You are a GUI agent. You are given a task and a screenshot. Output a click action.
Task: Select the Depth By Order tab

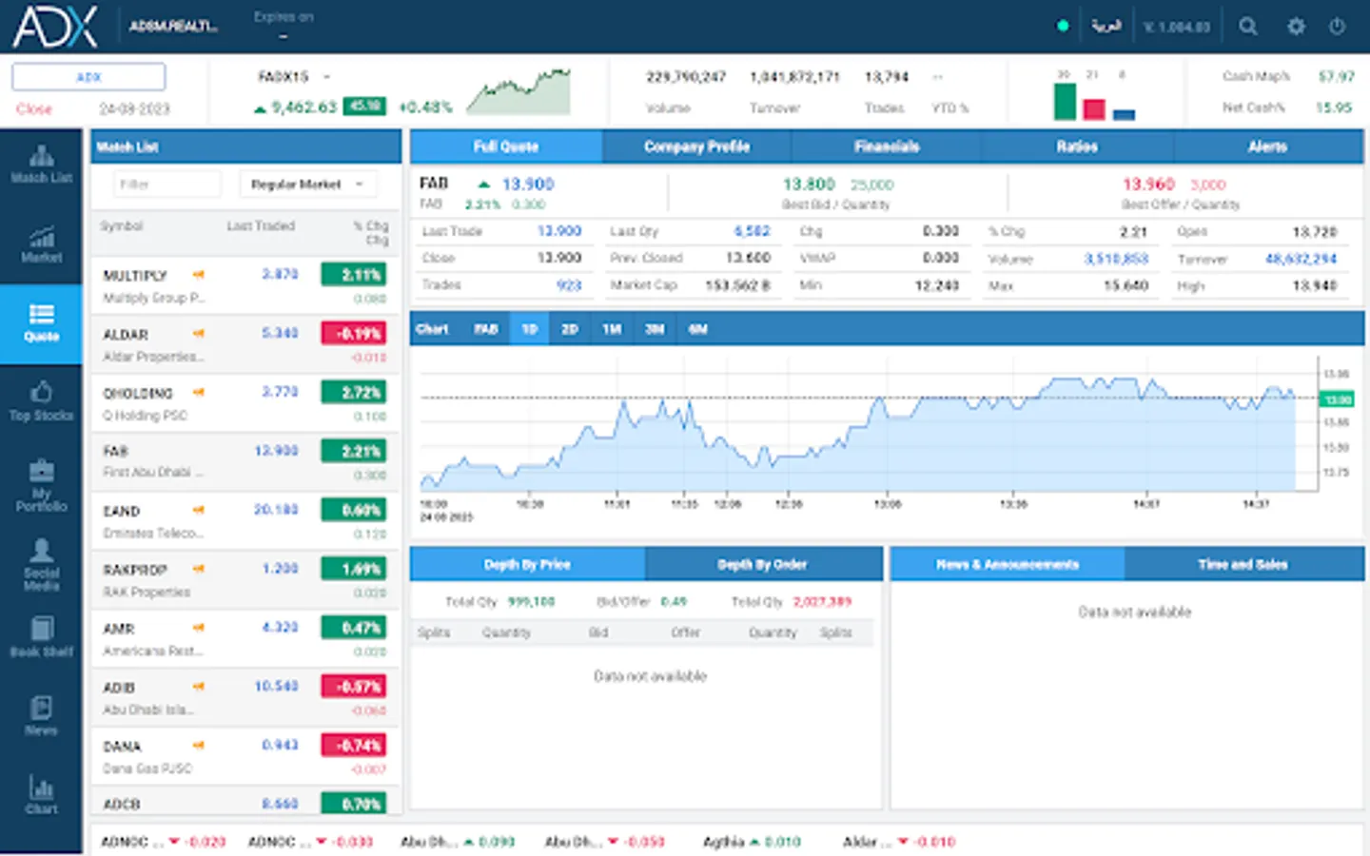(763, 564)
